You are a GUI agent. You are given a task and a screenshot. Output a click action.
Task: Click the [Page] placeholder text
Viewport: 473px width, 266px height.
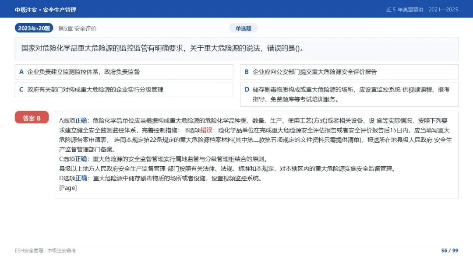[x=68, y=188]
